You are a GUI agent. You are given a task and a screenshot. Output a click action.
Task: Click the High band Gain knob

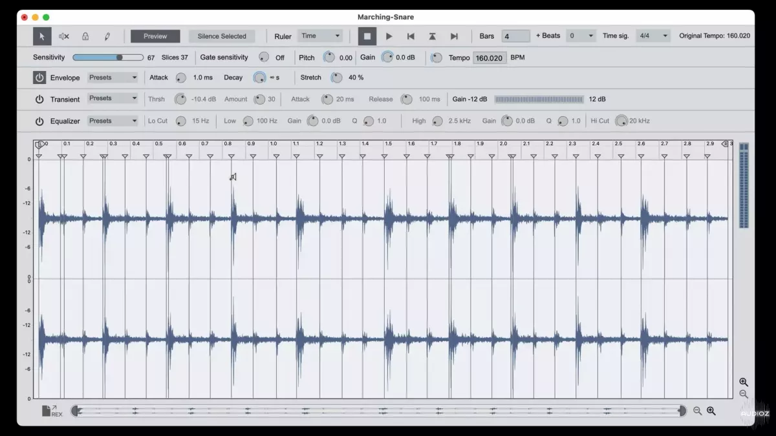(x=507, y=121)
